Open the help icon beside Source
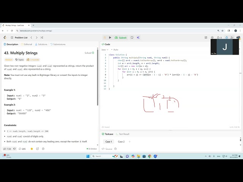The height and width of the screenshot is (182, 243). 115,149
